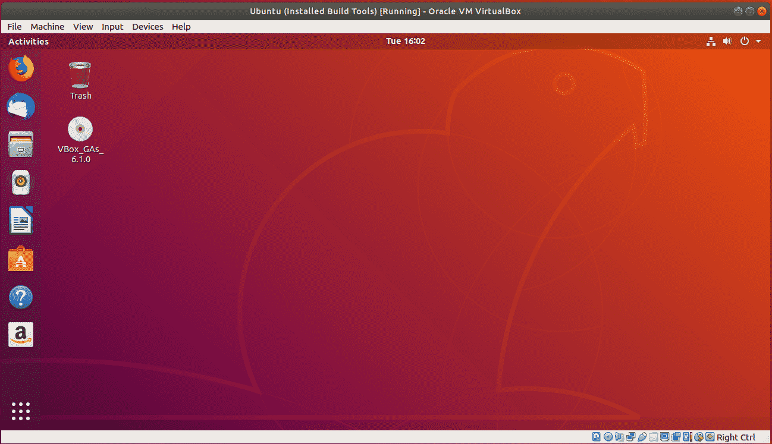Viewport: 772px width, 444px height.
Task: Open the Help menu
Action: point(181,26)
